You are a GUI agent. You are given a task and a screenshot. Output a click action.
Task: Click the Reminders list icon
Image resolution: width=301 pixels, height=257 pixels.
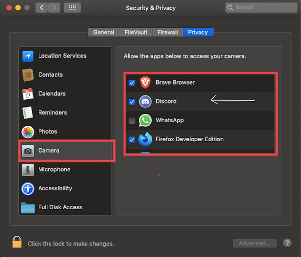[28, 112]
